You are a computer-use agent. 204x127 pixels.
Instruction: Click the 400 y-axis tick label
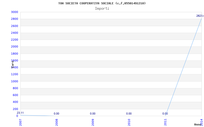pyautogui.click(x=16, y=102)
